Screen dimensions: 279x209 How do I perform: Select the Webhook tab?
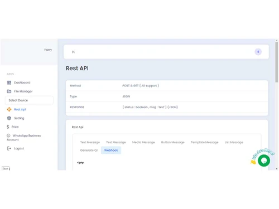(111, 150)
